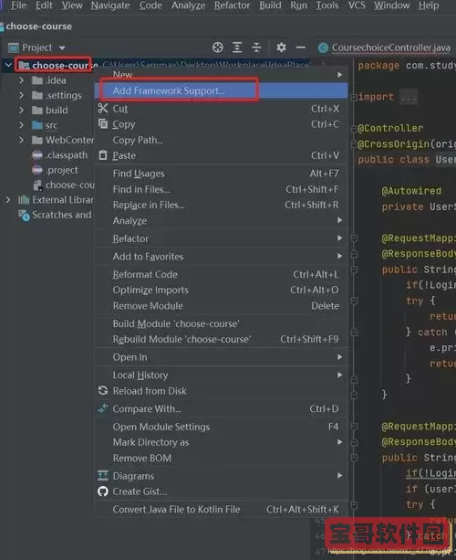Choose Copy Path from the context menu

coord(221,140)
